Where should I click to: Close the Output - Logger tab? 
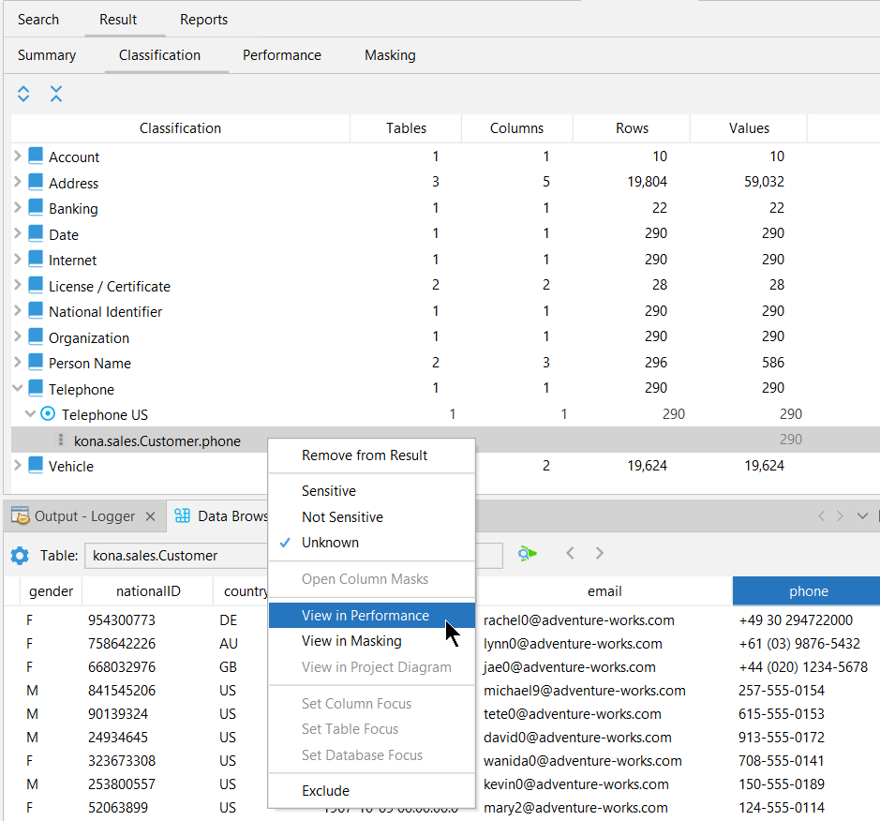tap(150, 516)
